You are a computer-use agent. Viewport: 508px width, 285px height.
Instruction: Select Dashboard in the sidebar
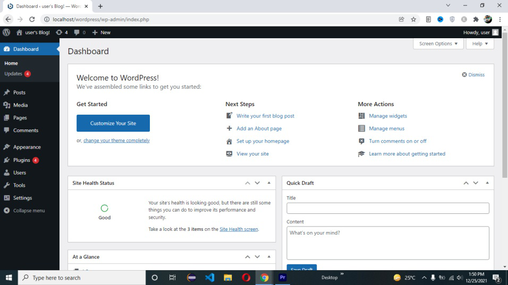pyautogui.click(x=29, y=49)
